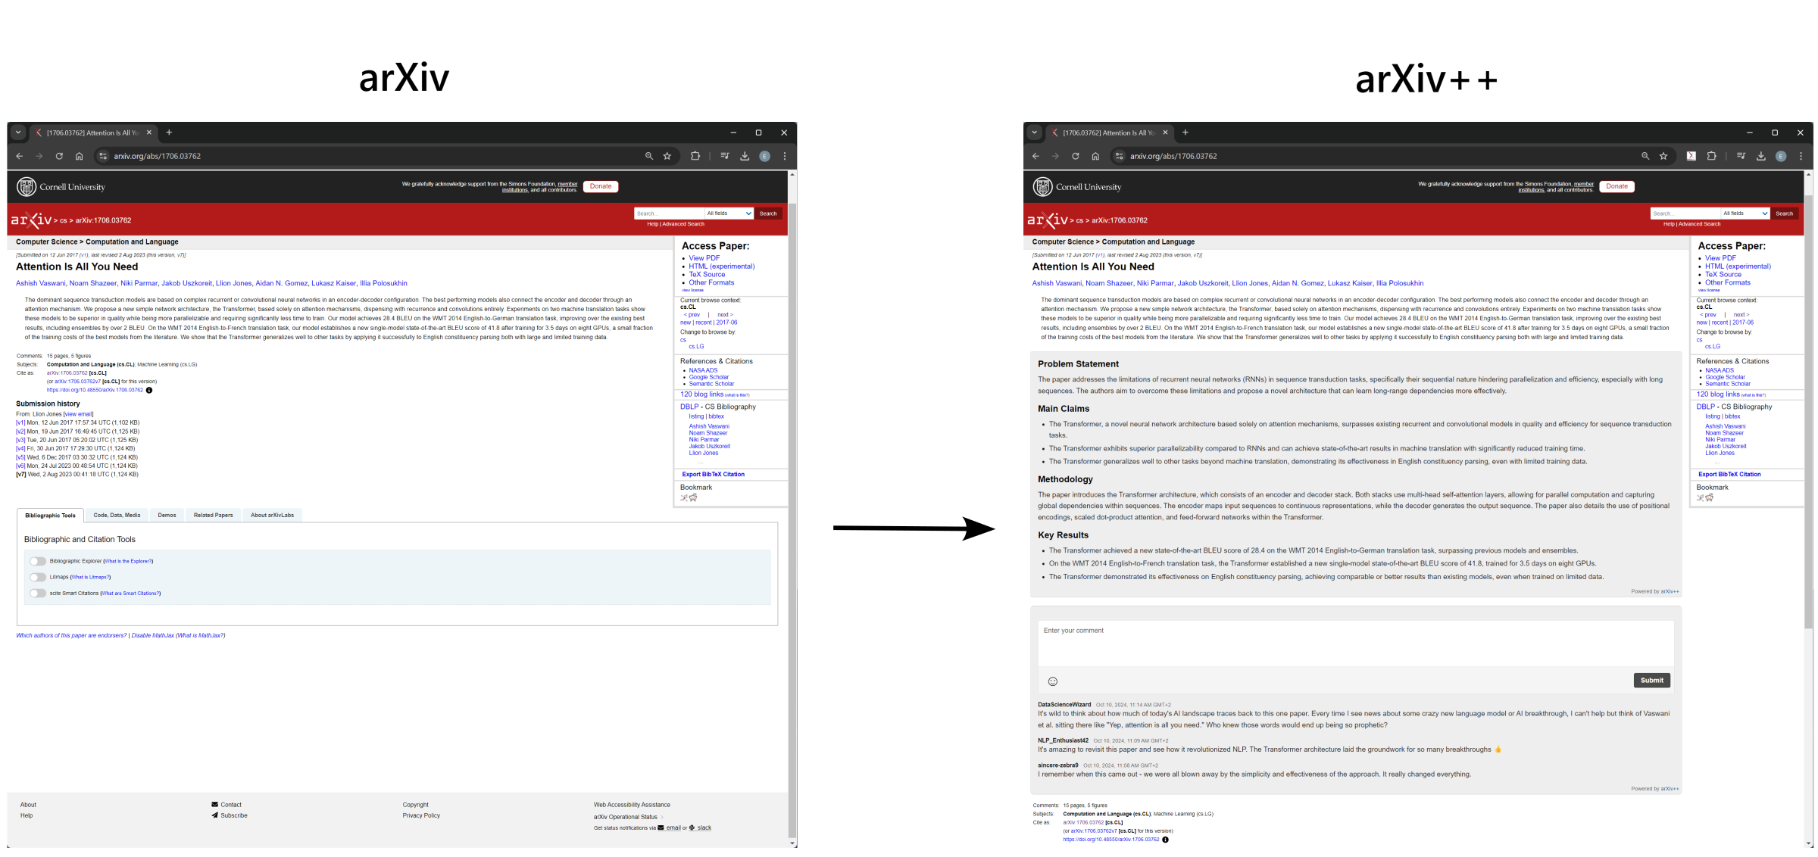Open extensions puzzle icon in right arXiv++ window

tap(1711, 156)
